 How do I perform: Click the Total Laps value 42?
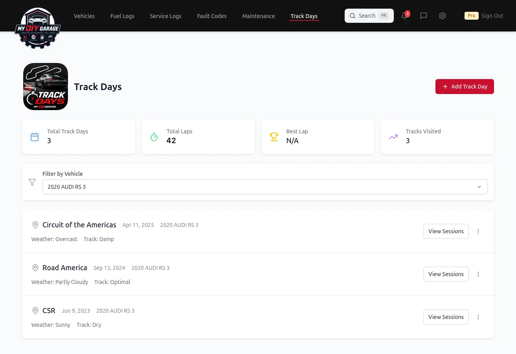point(171,141)
